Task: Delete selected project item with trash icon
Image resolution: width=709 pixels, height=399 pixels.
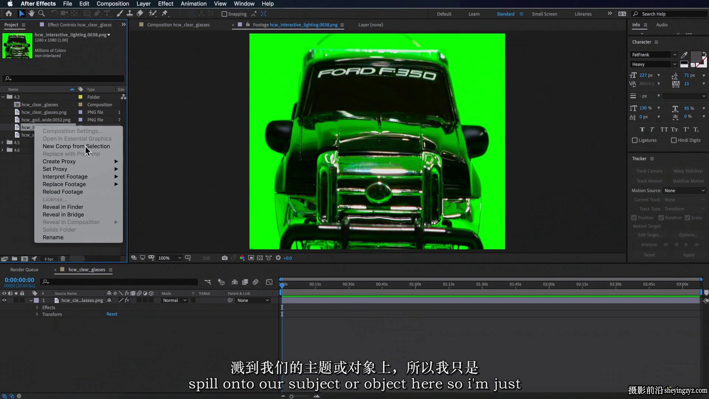Action: [63, 259]
